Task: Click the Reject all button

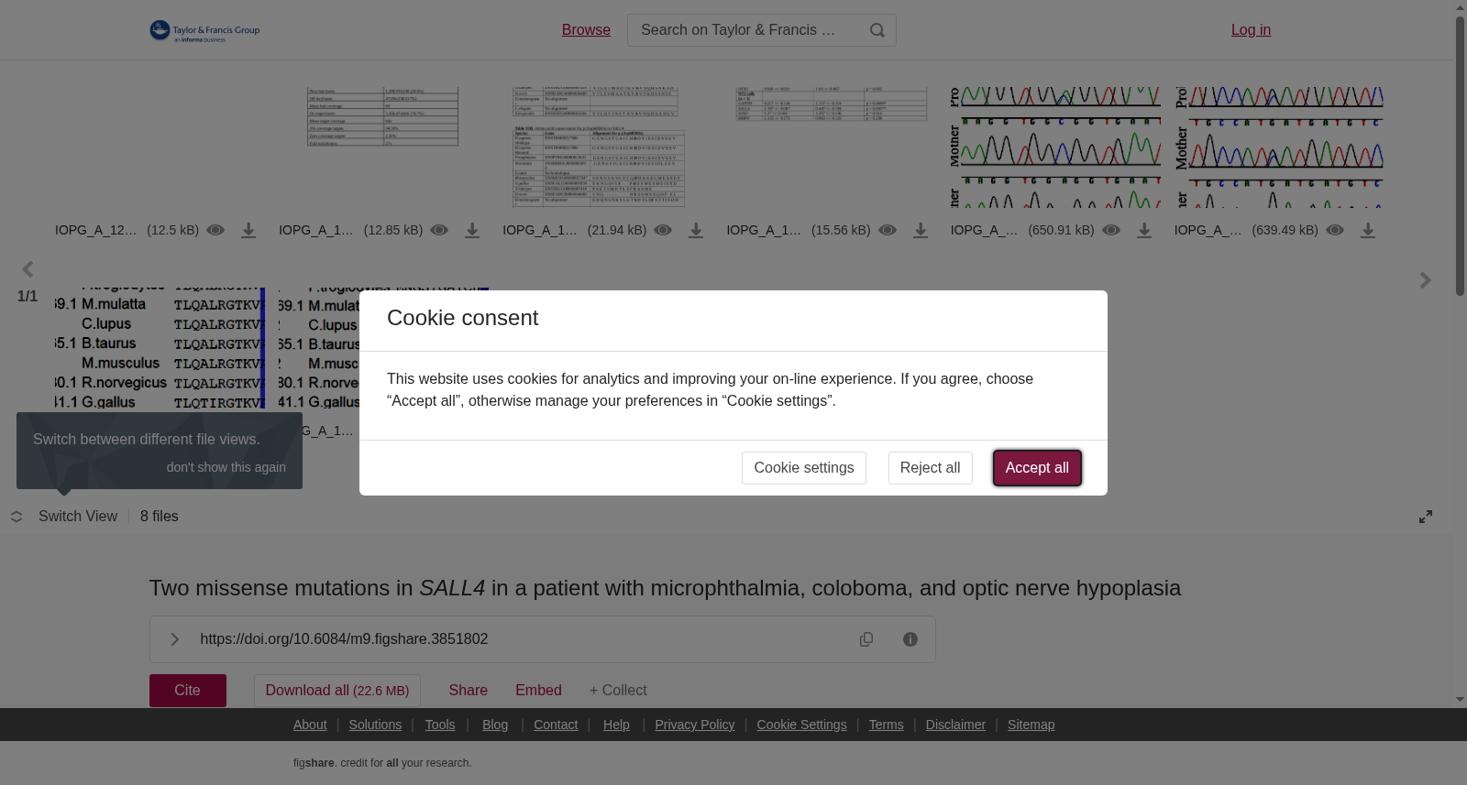Action: (930, 468)
